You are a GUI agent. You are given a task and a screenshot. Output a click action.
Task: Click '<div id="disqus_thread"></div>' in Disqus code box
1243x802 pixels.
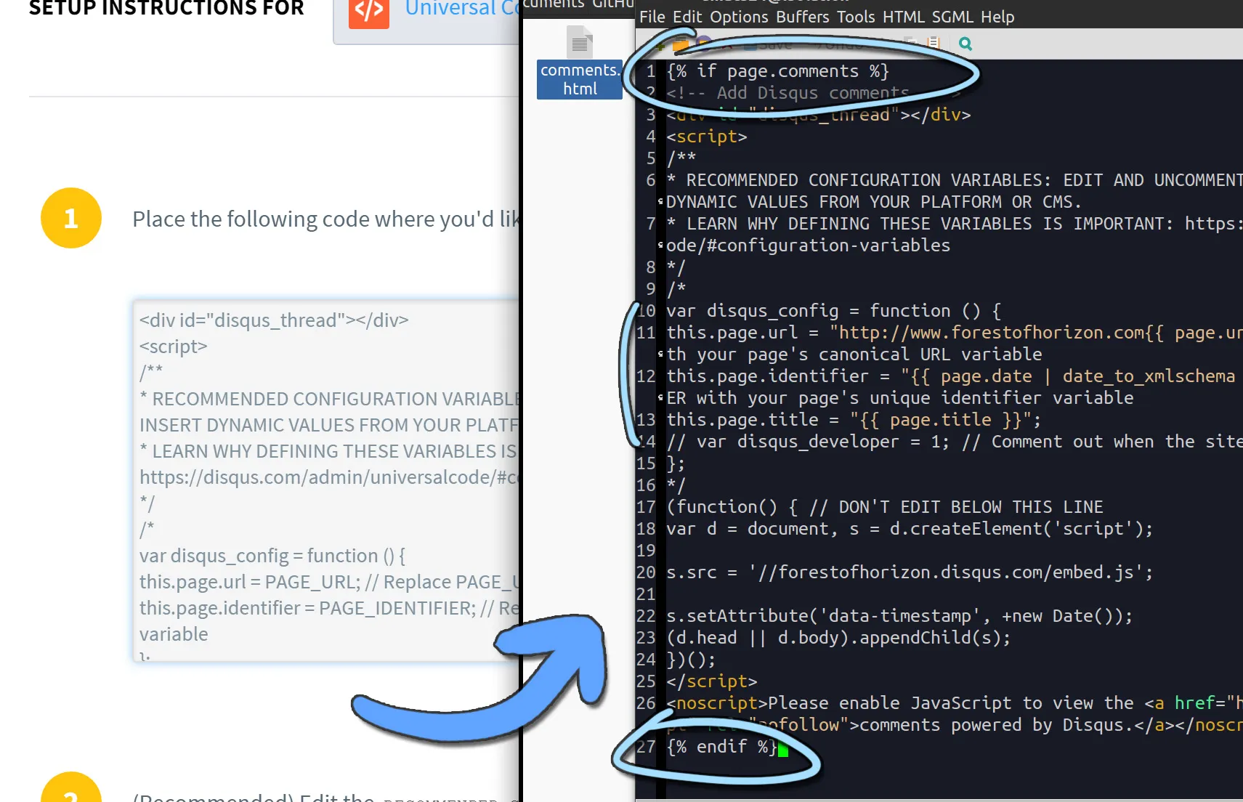(274, 320)
